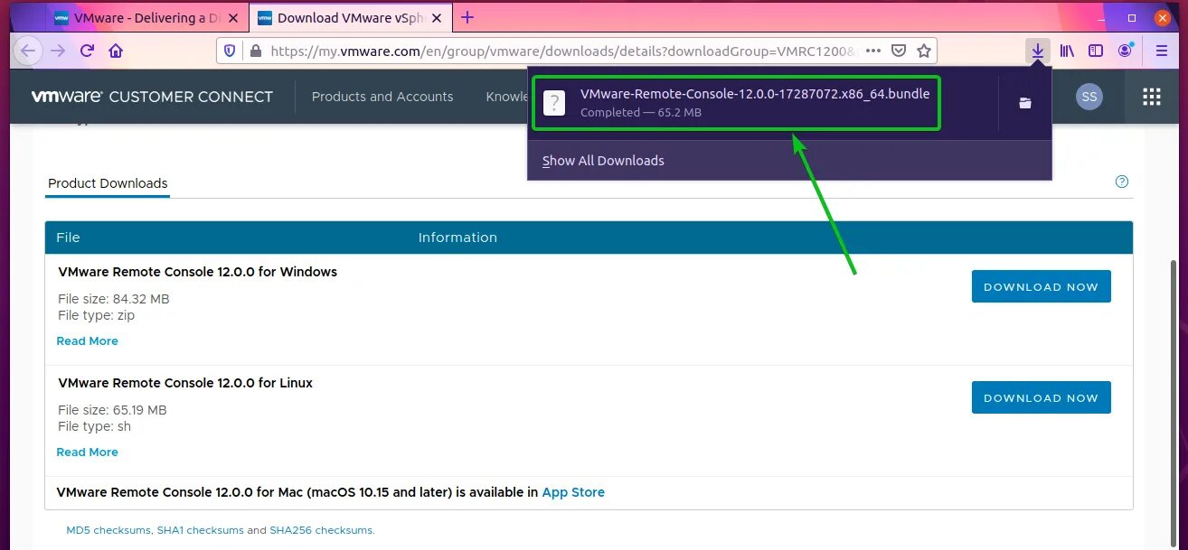
Task: Read More about the Linux download
Action: tap(87, 452)
